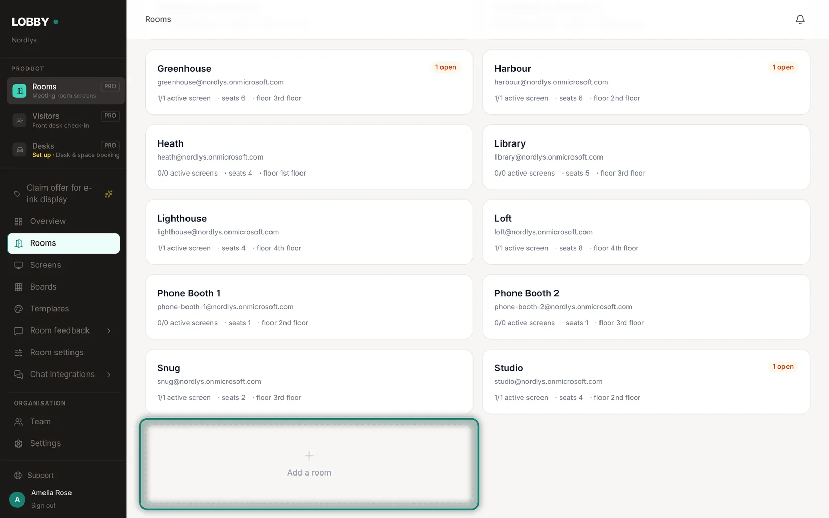Click Add a room
This screenshot has height=518, width=829.
tap(309, 464)
